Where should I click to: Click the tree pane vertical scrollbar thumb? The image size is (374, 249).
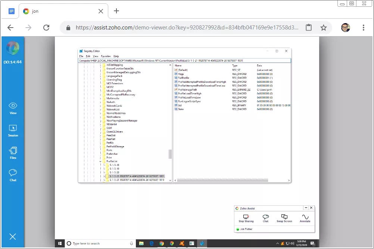pos(170,154)
